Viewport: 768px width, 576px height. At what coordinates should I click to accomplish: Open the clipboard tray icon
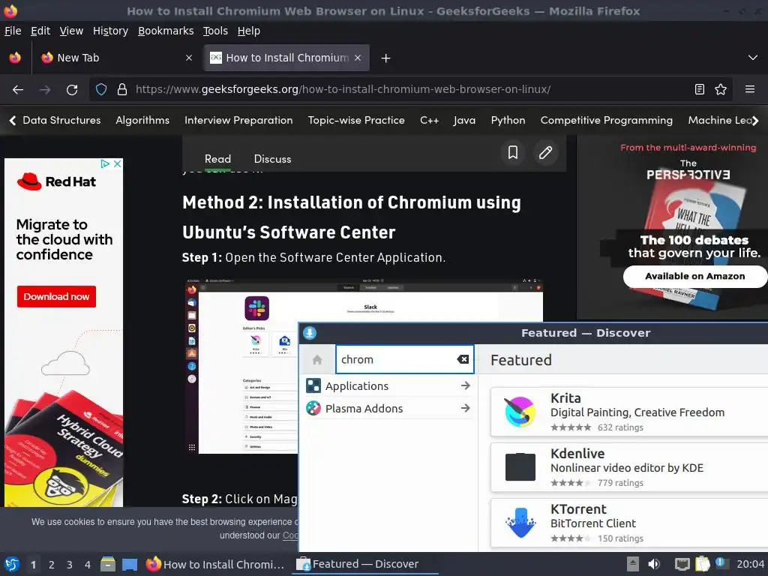[703, 564]
